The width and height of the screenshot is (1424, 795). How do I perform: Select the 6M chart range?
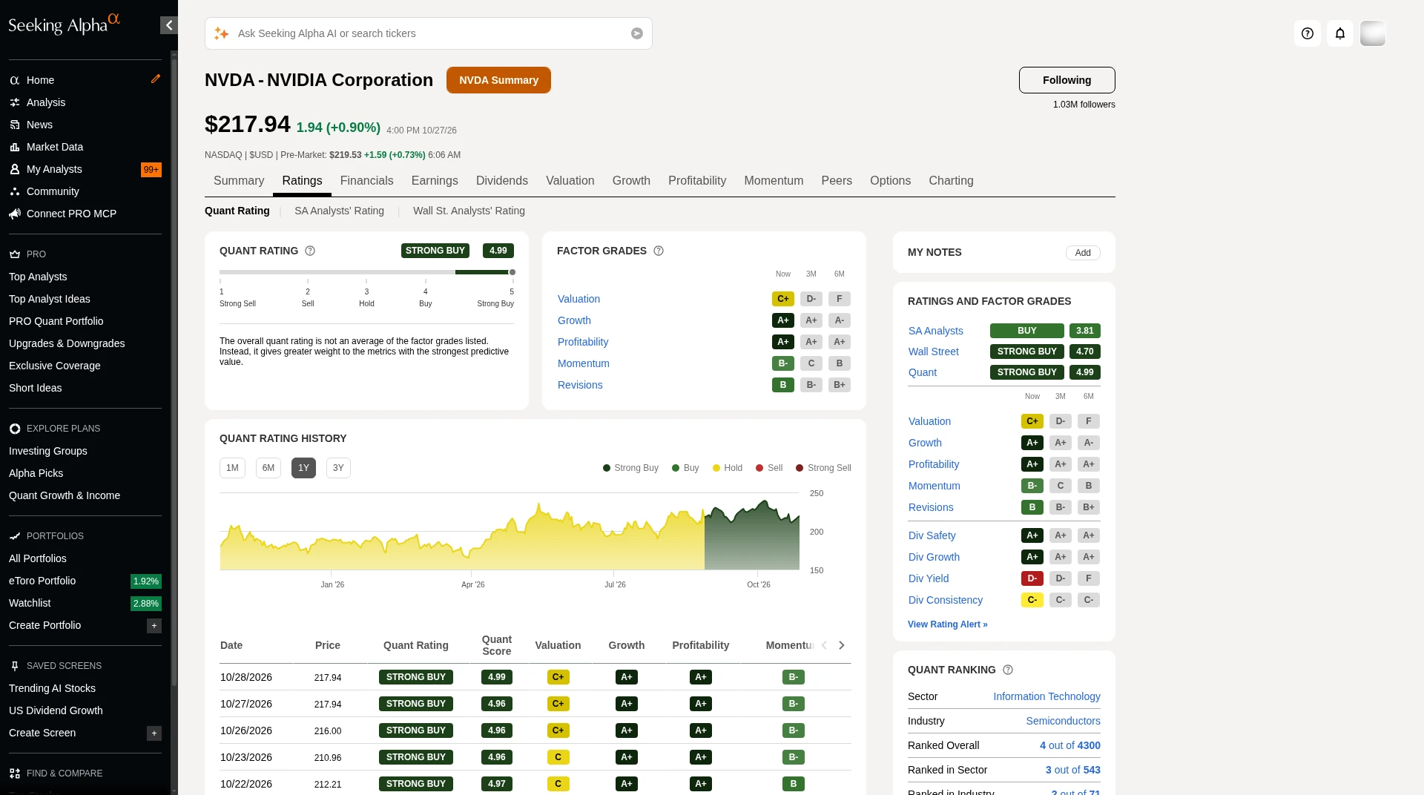click(x=268, y=468)
